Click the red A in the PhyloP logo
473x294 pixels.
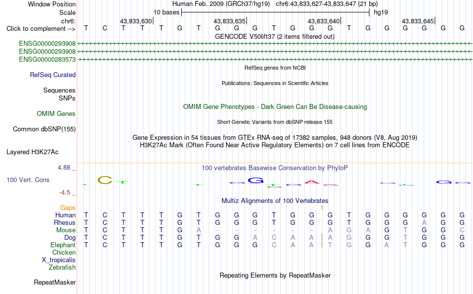pos(312,182)
